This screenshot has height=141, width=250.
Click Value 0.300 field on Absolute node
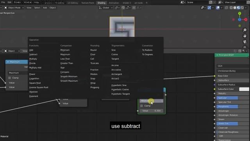pyautogui.click(x=151, y=111)
